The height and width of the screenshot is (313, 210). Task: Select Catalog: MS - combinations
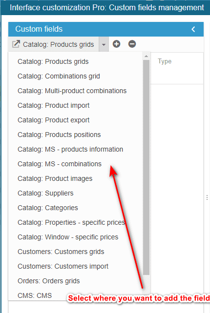[x=60, y=164]
